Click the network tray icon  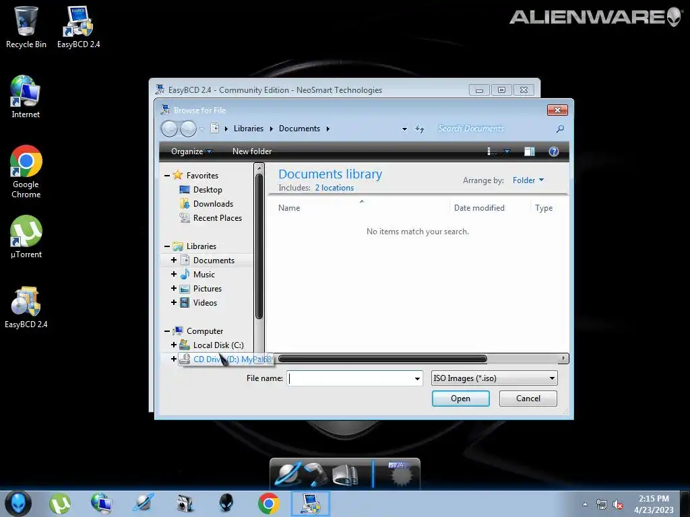[x=601, y=505]
